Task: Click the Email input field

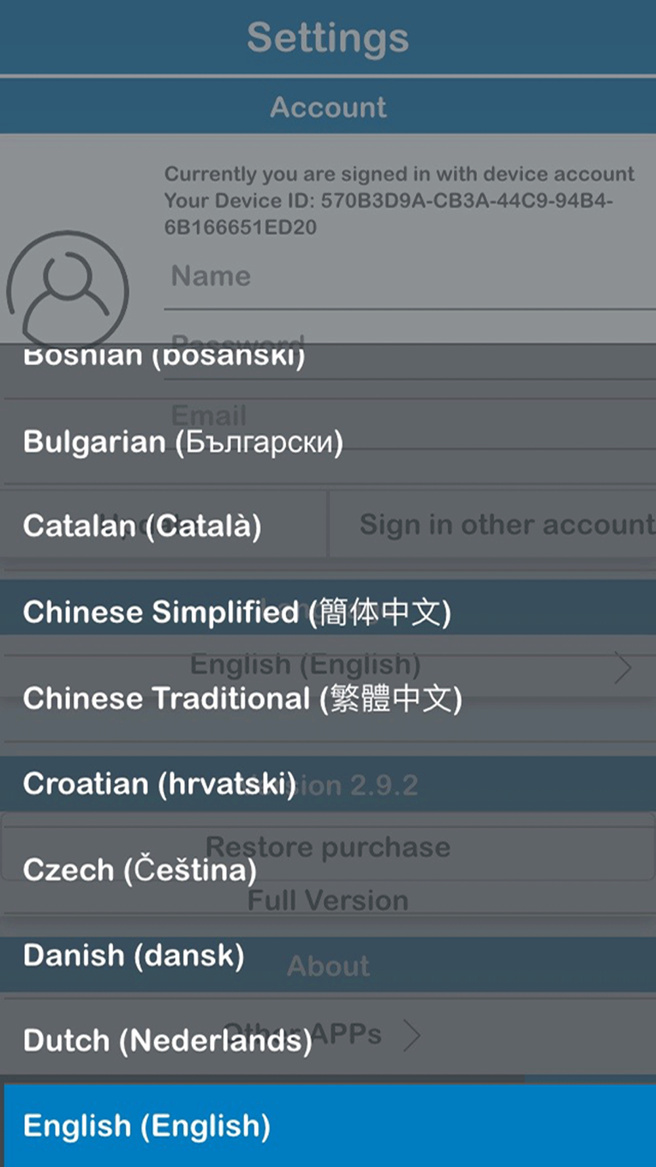Action: click(409, 416)
